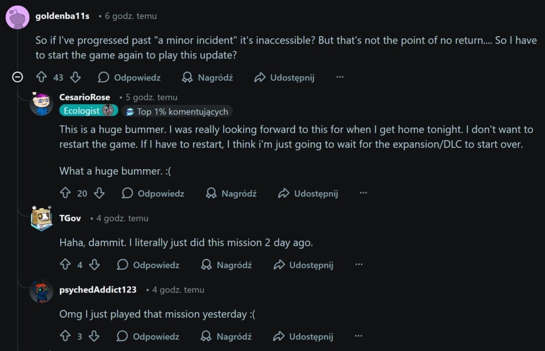The width and height of the screenshot is (545, 351).
Task: Reply to goldenba11s's comment
Action: click(x=129, y=78)
